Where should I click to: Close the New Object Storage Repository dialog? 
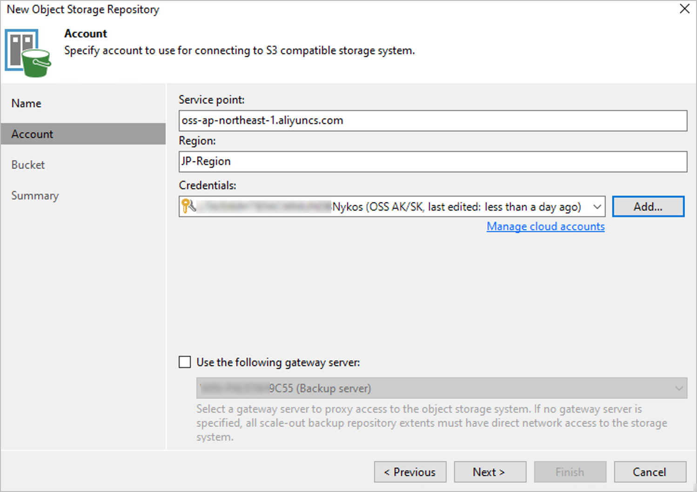(684, 9)
